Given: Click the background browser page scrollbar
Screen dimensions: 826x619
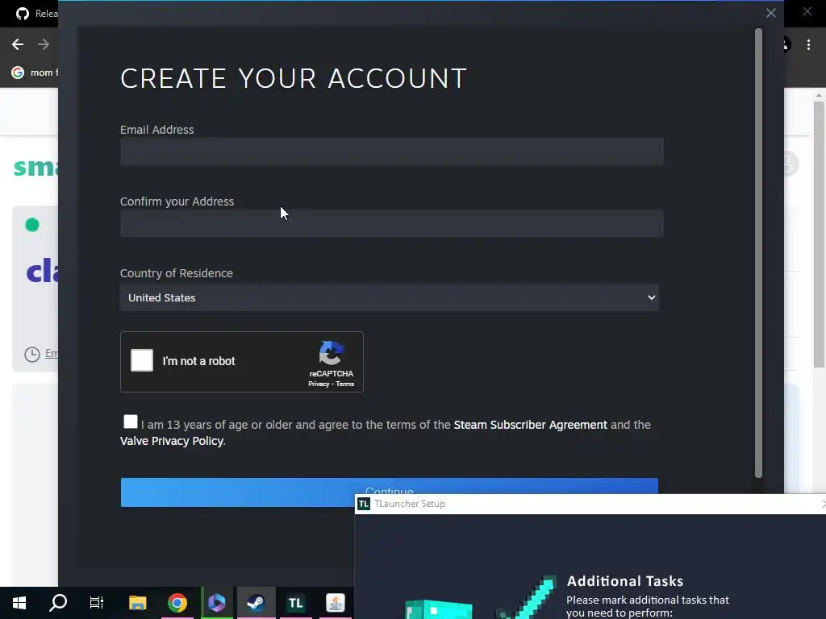Looking at the screenshot, I should [819, 235].
